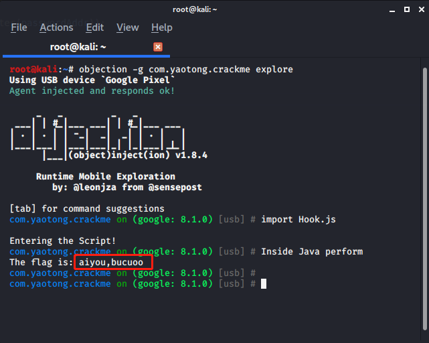Close the root@kali: ~ tab
Viewport: 429px width, 343px height.
(x=157, y=47)
